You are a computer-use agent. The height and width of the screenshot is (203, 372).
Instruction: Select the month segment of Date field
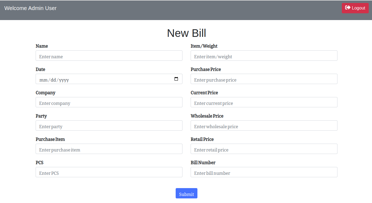pyautogui.click(x=43, y=80)
